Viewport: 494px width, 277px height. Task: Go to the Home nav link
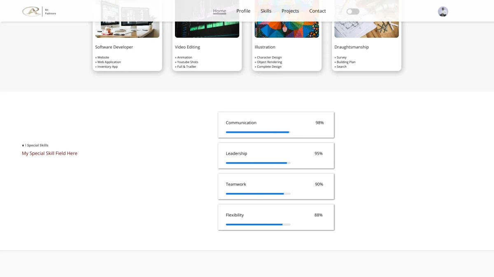point(219,11)
